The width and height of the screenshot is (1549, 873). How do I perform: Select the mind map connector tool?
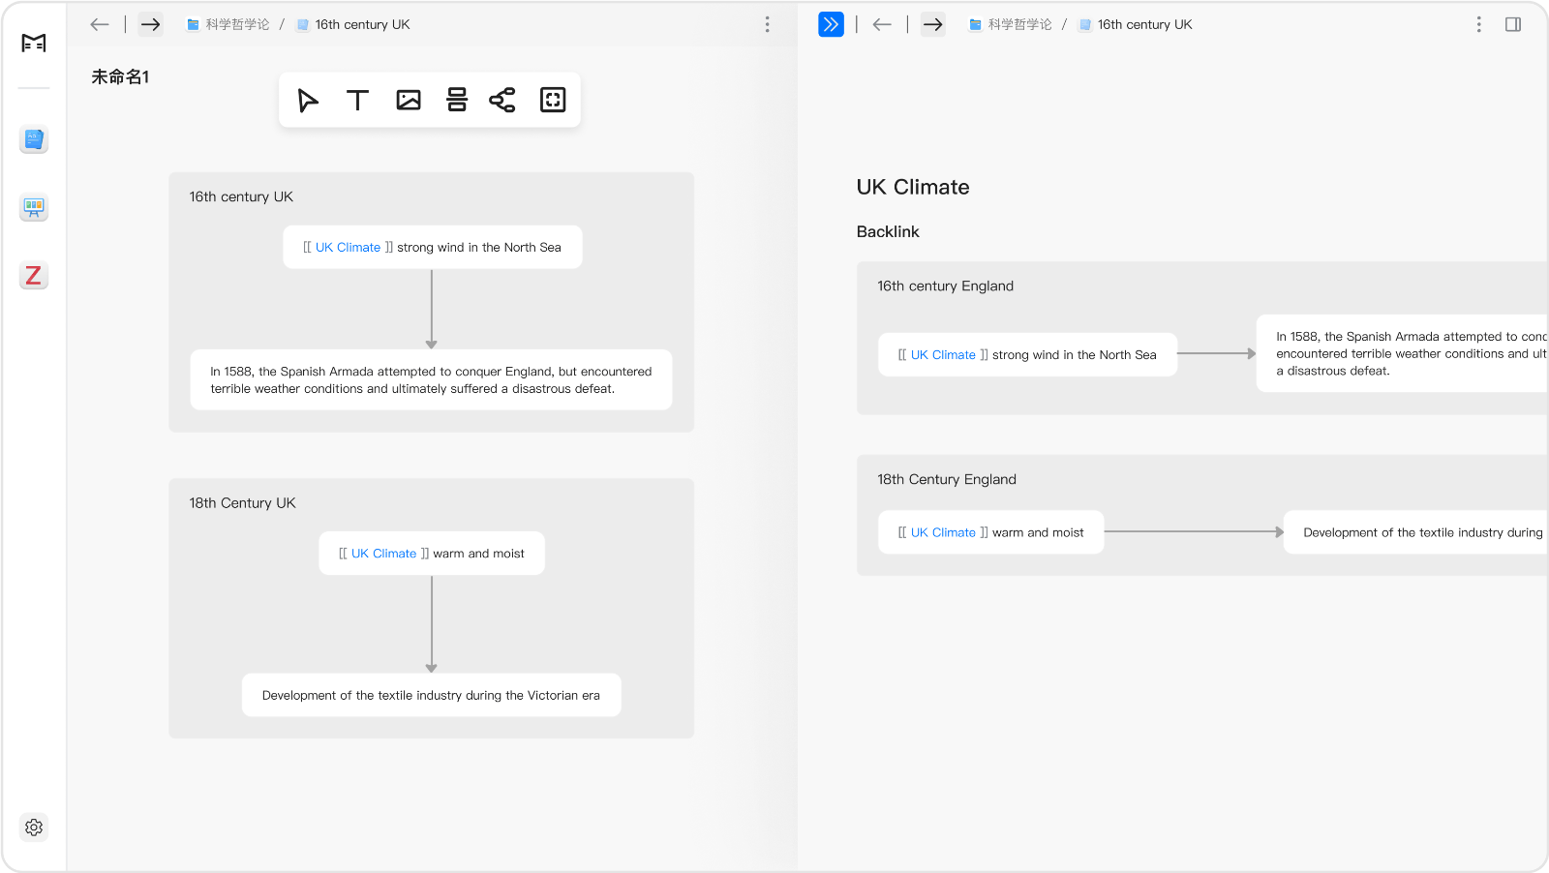(502, 101)
